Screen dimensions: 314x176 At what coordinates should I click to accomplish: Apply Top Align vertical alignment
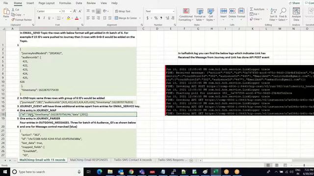point(88,11)
